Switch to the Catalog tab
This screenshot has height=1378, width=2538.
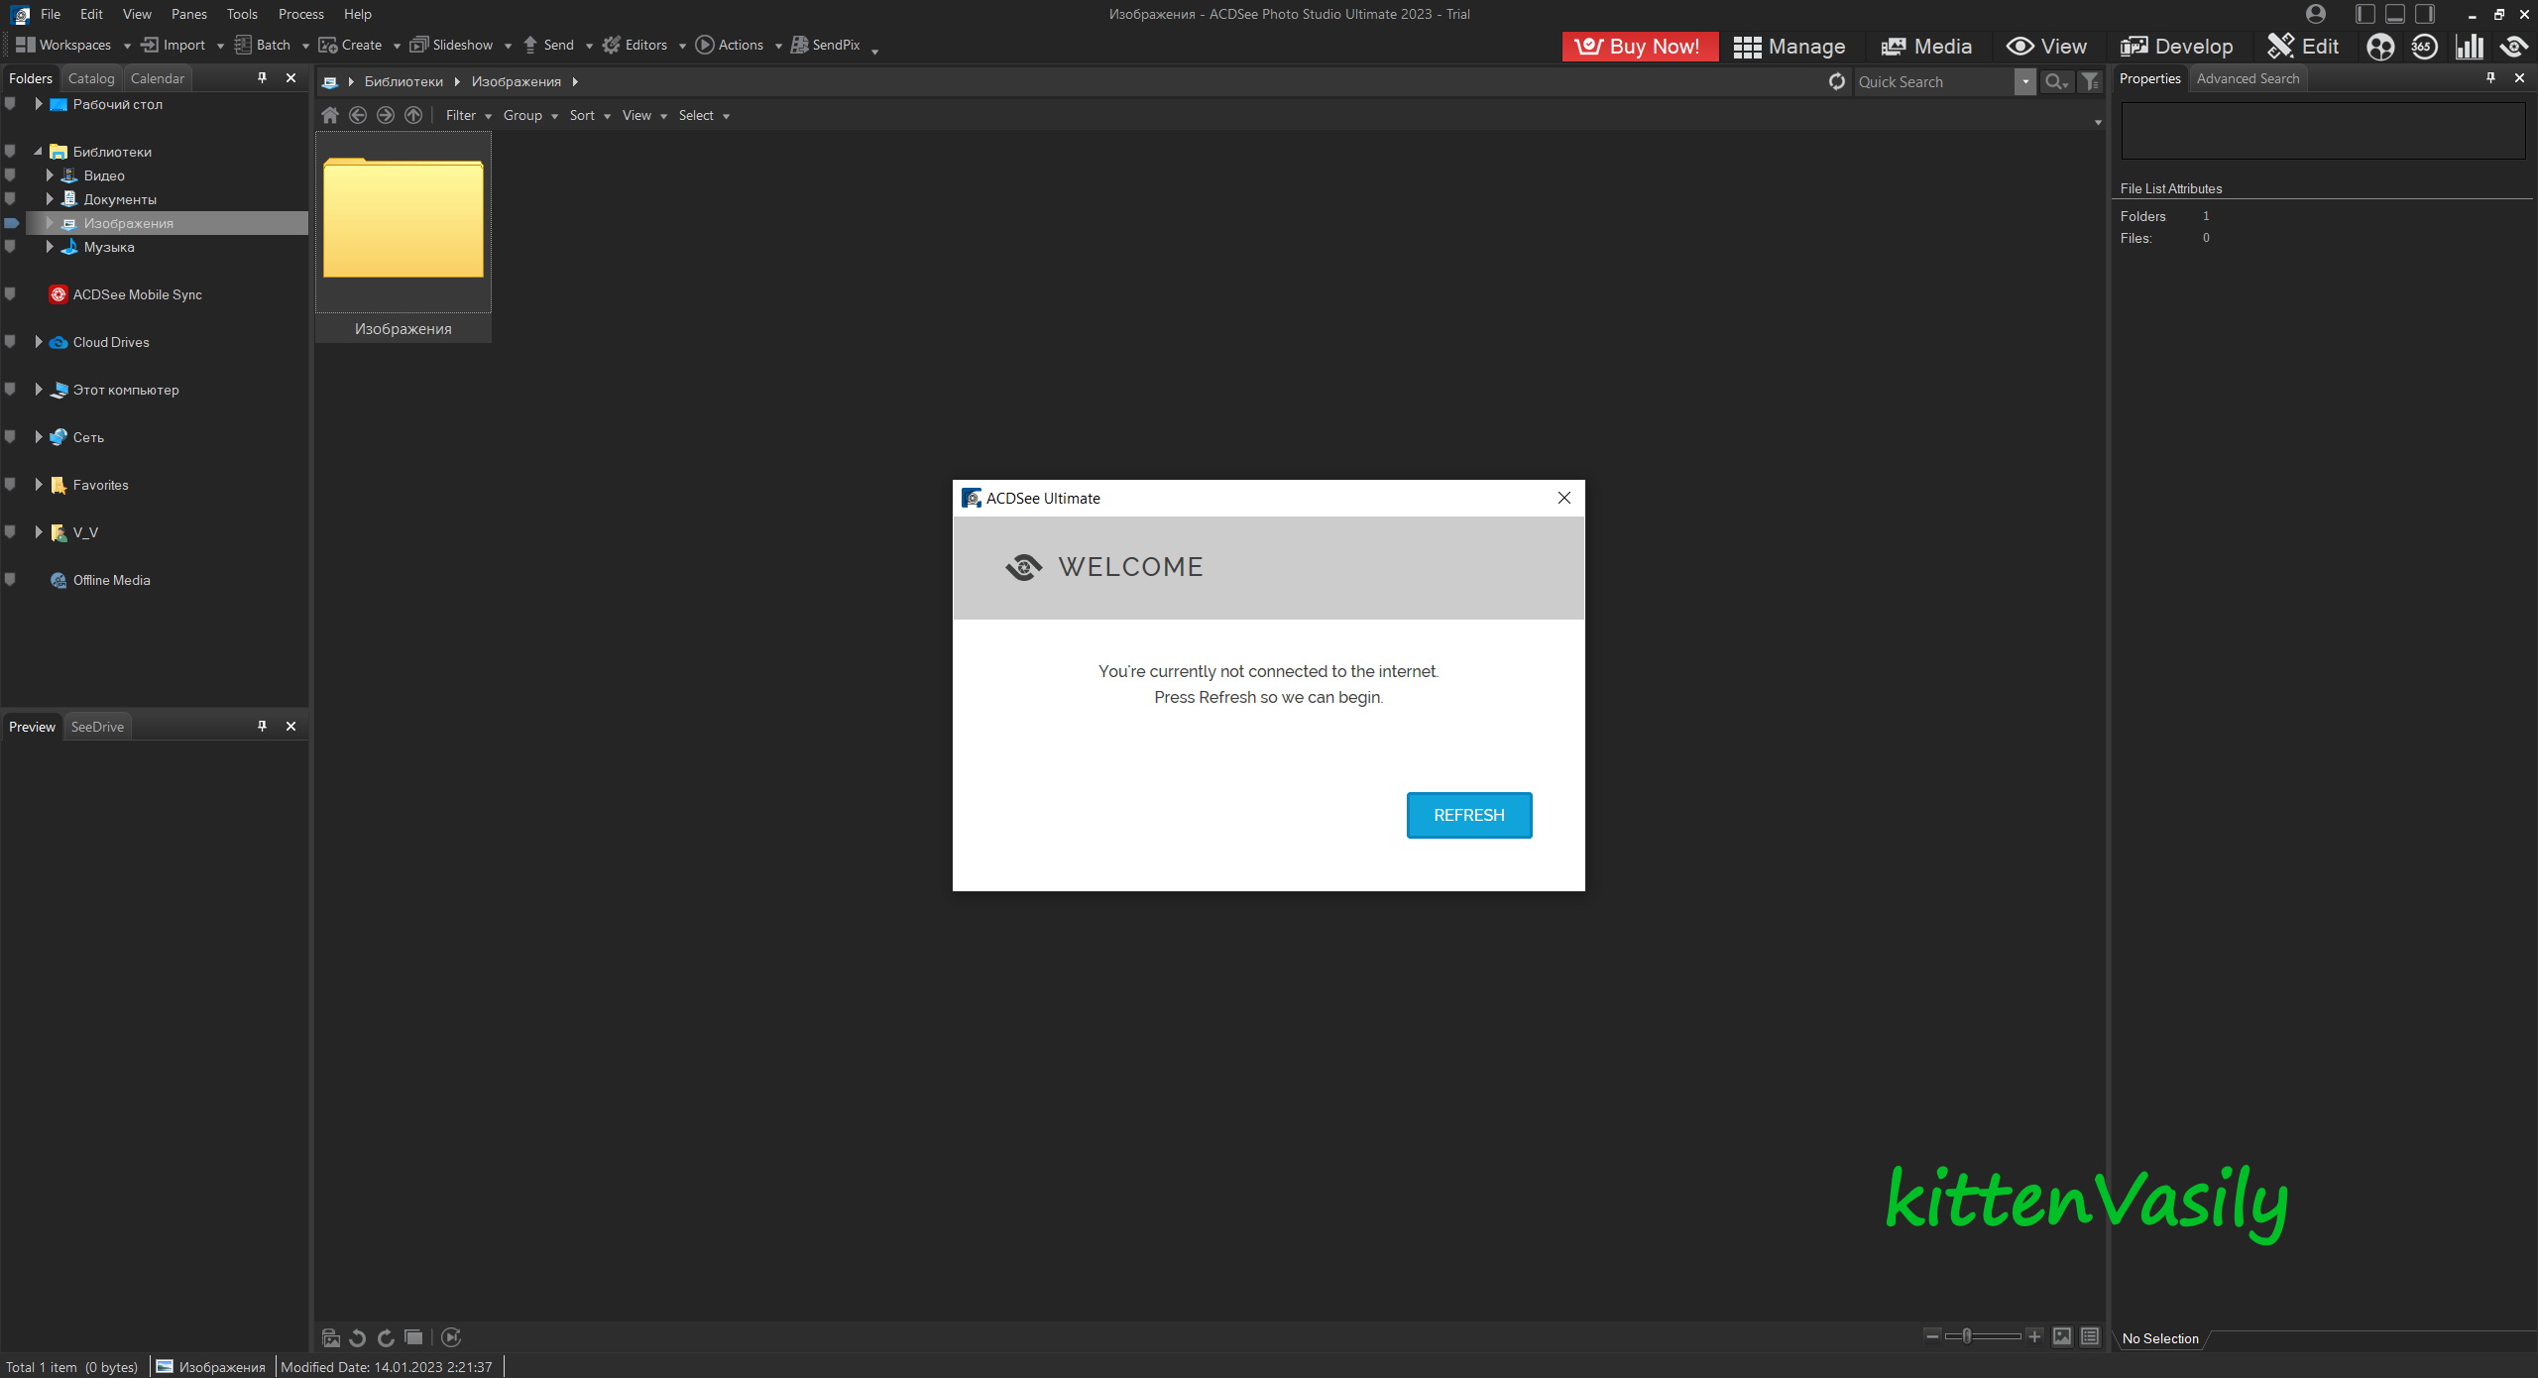point(91,78)
